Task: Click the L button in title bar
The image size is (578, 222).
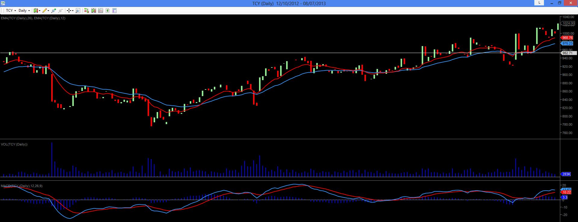Action: [539, 3]
